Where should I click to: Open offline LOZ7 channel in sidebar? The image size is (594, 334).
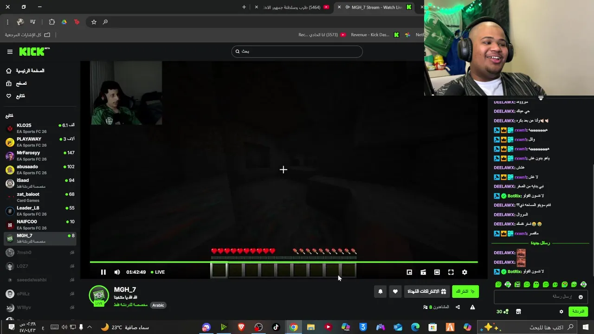[x=40, y=266]
